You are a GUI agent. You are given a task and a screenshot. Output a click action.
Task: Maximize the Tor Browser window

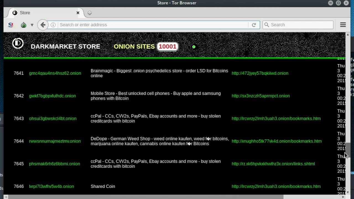click(x=338, y=3)
